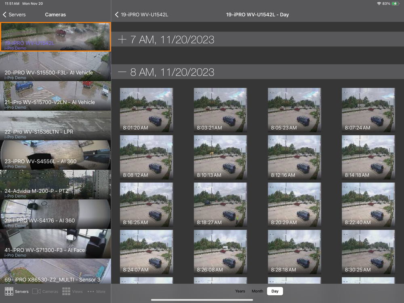The image size is (404, 303).
Task: Tap the 19-iPRO WV-U1542L - Day title
Action: click(x=257, y=15)
